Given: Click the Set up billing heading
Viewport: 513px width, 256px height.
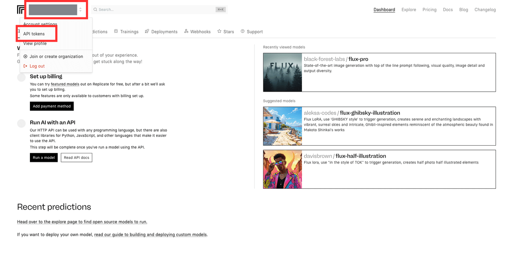Looking at the screenshot, I should 46,77.
